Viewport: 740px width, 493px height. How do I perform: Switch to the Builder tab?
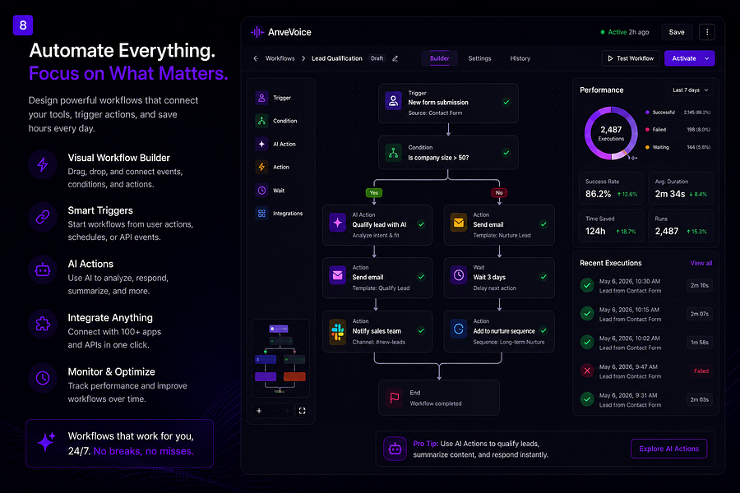tap(439, 58)
